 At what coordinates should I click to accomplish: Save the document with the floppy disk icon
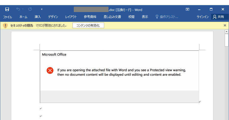coord(7,9)
